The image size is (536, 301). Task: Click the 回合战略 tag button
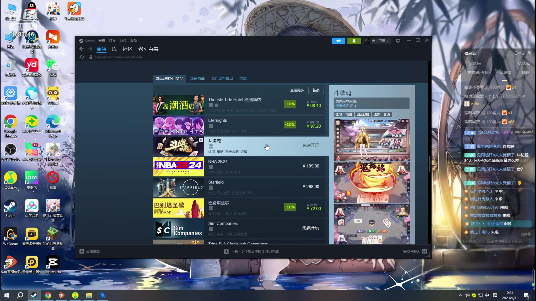pos(363,115)
